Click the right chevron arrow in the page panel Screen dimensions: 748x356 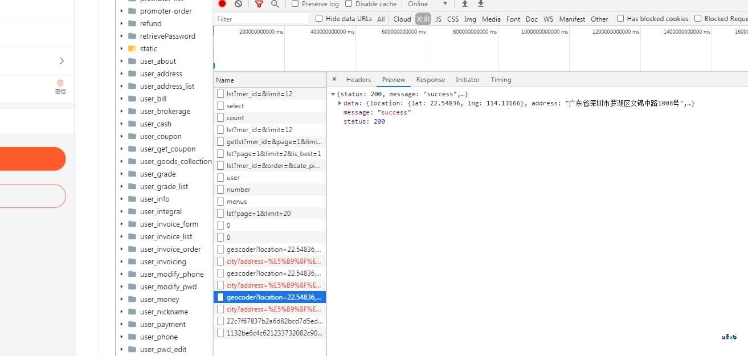[x=62, y=61]
